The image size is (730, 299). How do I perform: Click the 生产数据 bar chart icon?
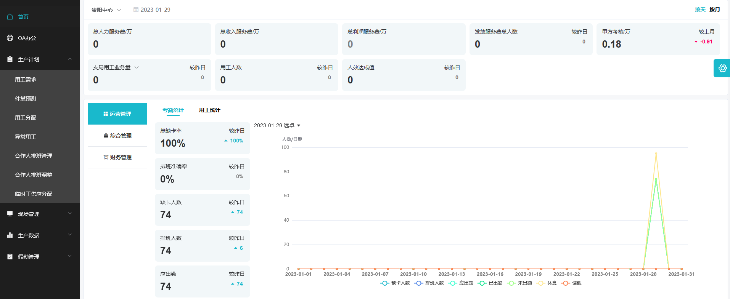click(10, 235)
